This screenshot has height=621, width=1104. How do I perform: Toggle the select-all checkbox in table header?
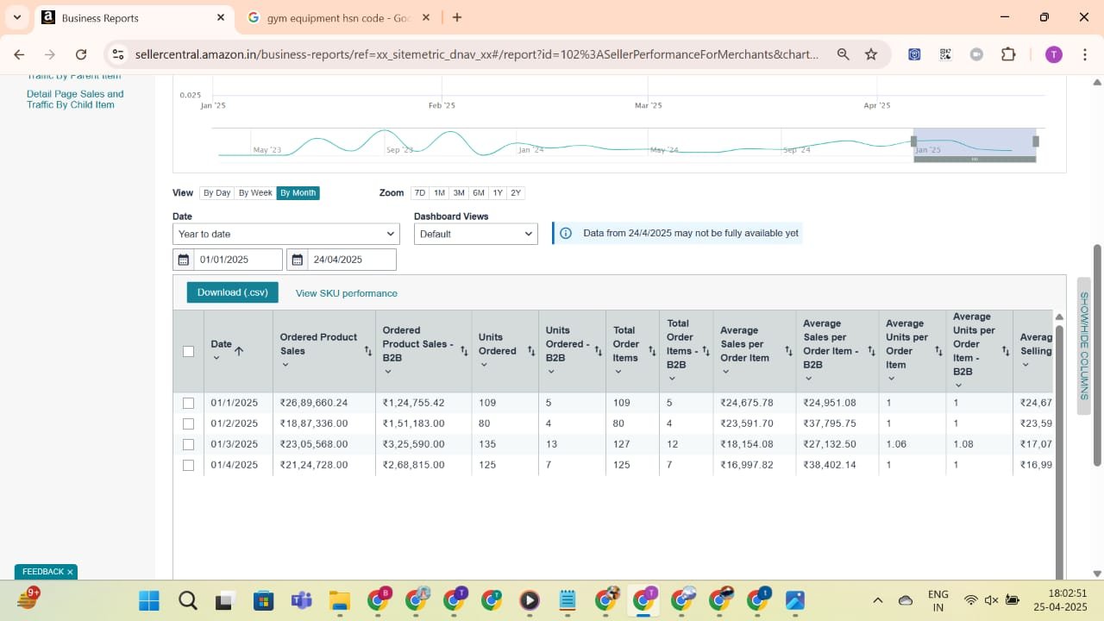pyautogui.click(x=189, y=351)
